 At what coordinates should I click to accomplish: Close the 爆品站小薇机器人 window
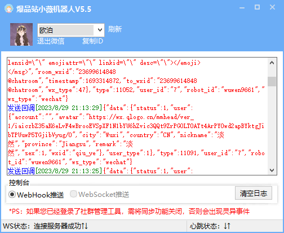[272, 7]
